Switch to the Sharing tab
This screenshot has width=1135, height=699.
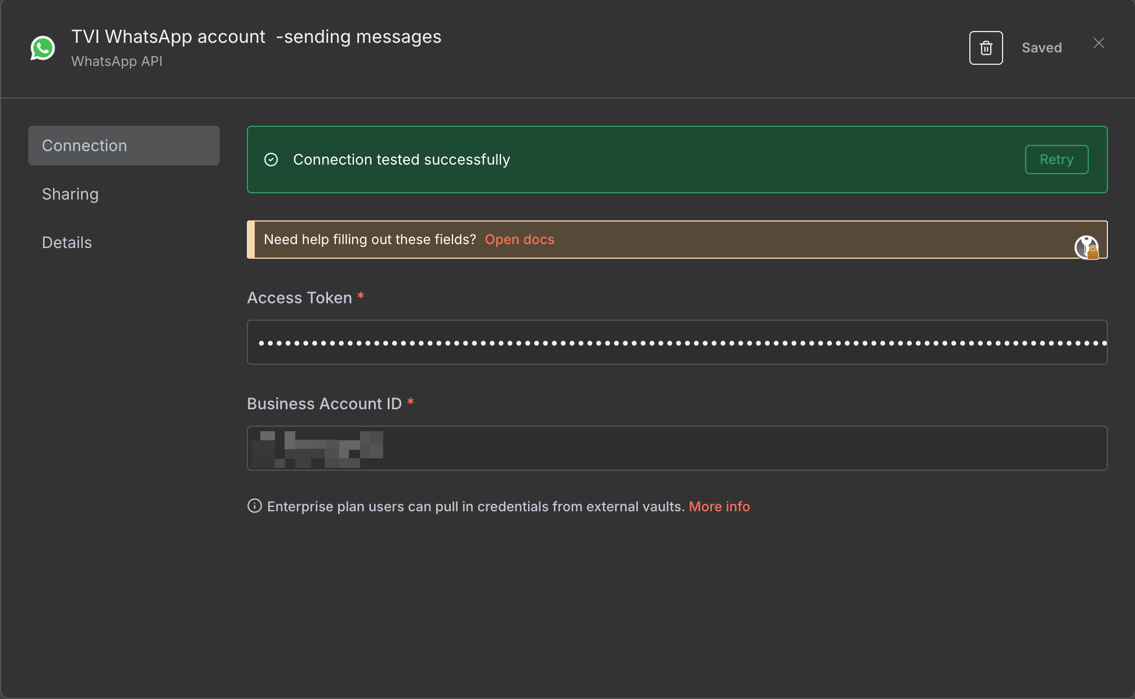[x=70, y=194]
